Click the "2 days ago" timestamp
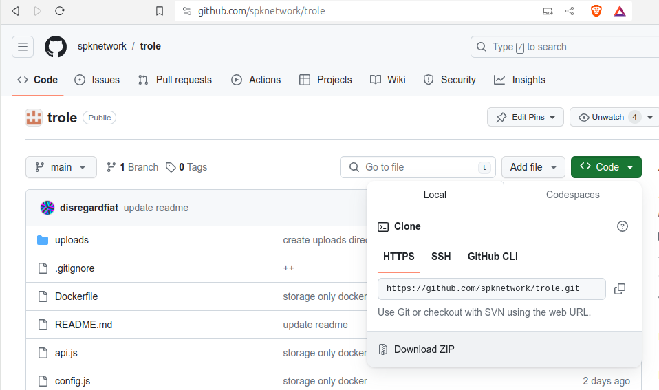Screen dimensions: 659x390 point(606,381)
